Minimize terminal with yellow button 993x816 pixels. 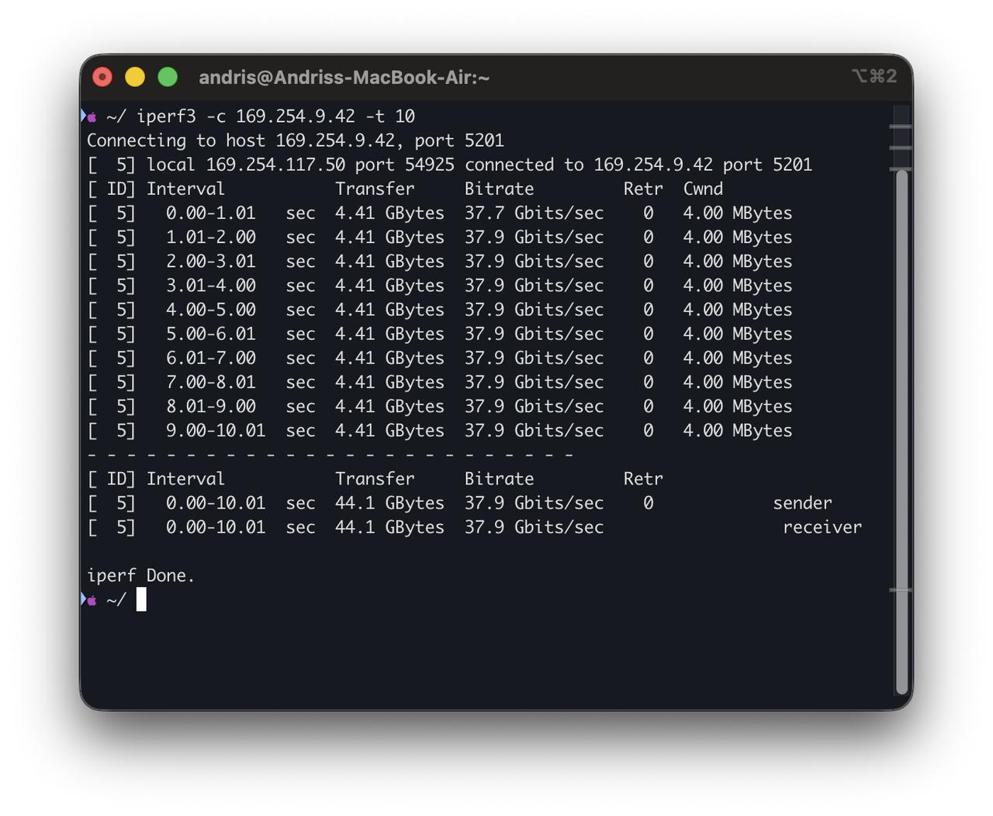click(135, 77)
